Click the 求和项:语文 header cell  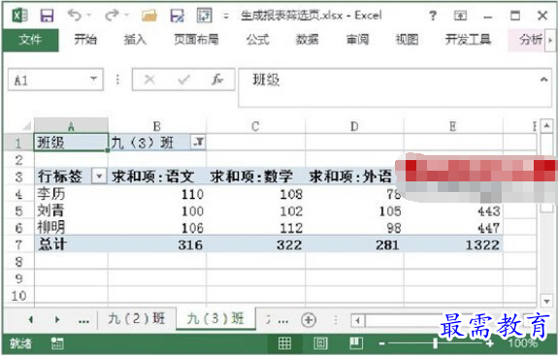coord(157,176)
